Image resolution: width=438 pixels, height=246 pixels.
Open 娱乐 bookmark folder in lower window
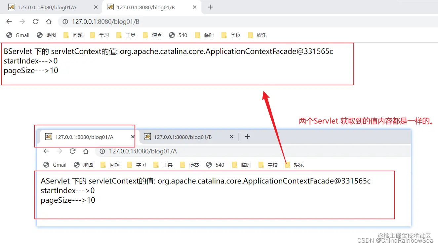(294, 165)
